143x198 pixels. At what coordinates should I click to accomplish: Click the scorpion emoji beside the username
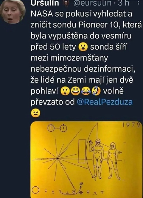pyautogui.click(x=65, y=3)
